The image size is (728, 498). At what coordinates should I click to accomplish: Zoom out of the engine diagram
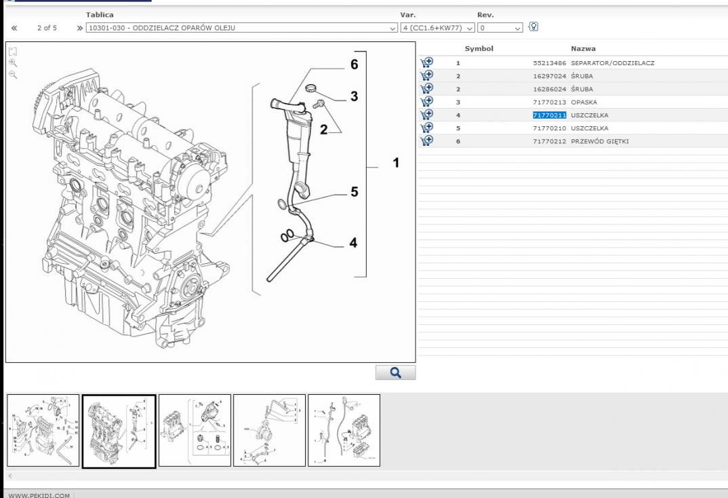(13, 74)
